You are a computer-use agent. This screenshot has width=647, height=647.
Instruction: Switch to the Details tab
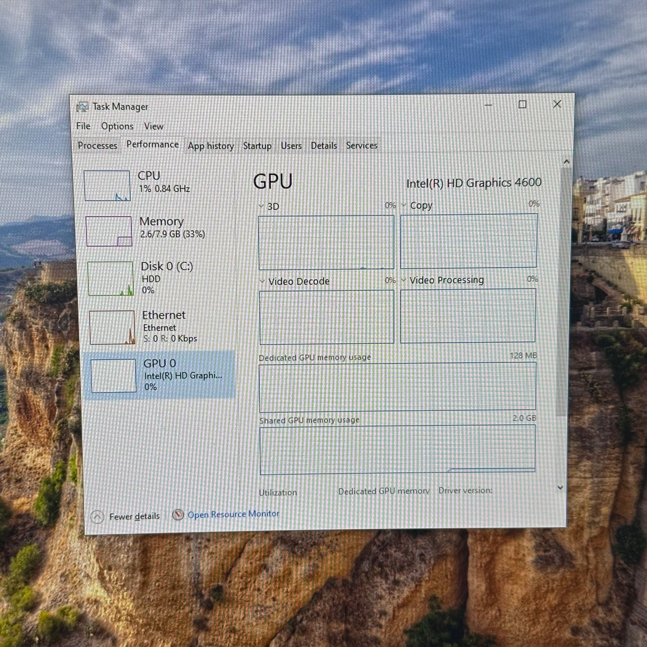click(x=324, y=146)
